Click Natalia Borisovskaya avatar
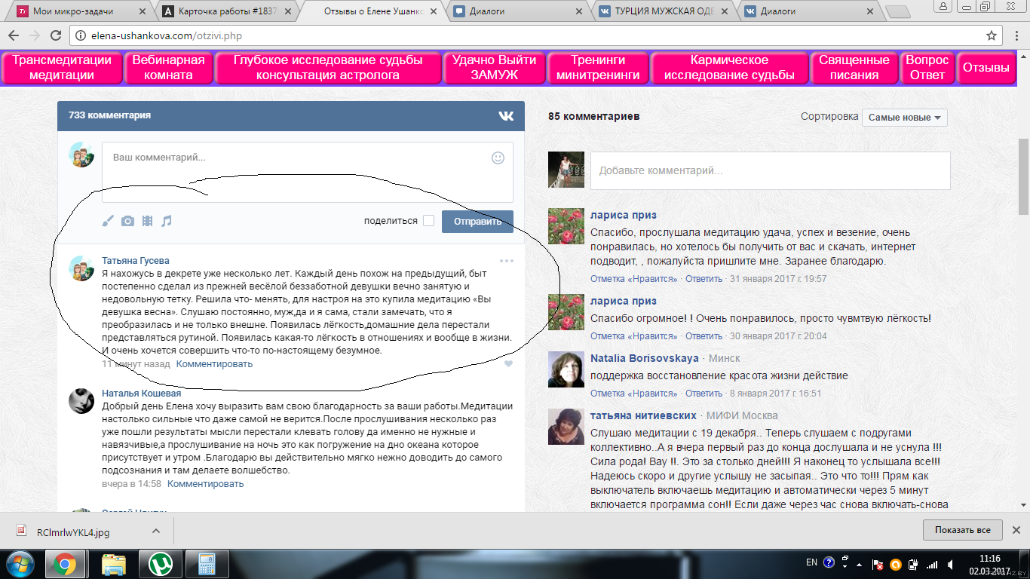1030x579 pixels. click(566, 369)
